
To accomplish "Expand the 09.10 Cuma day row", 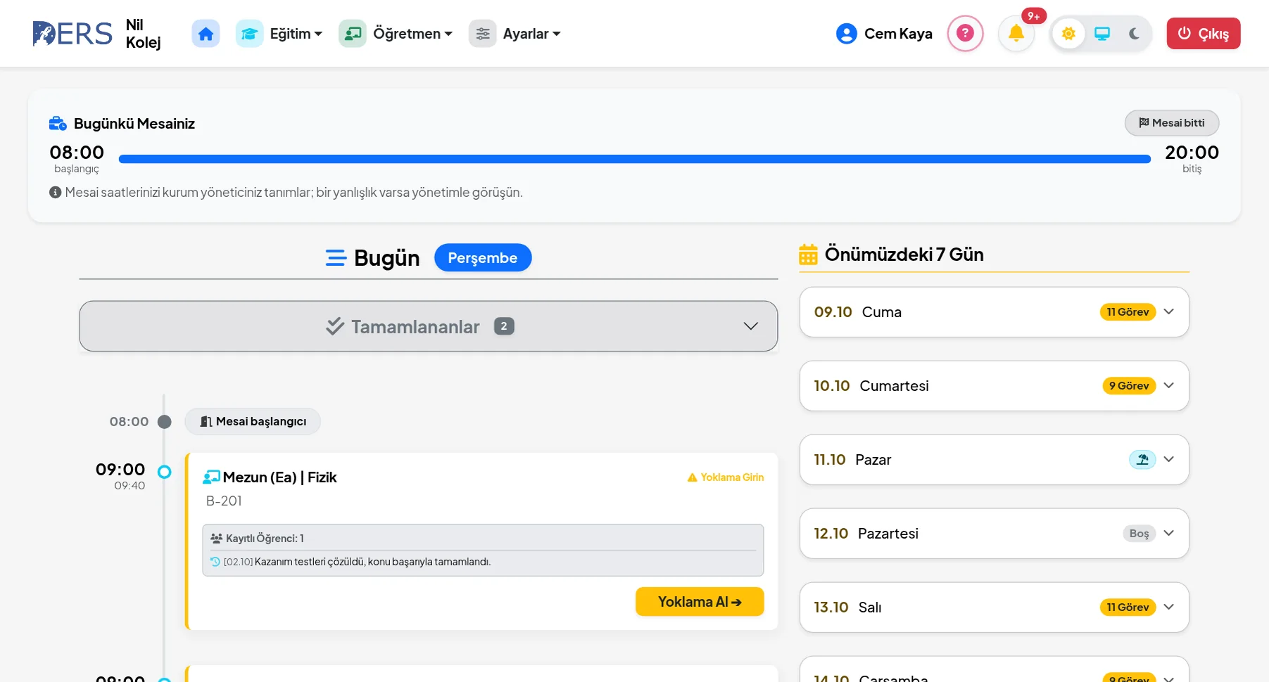I will [994, 312].
